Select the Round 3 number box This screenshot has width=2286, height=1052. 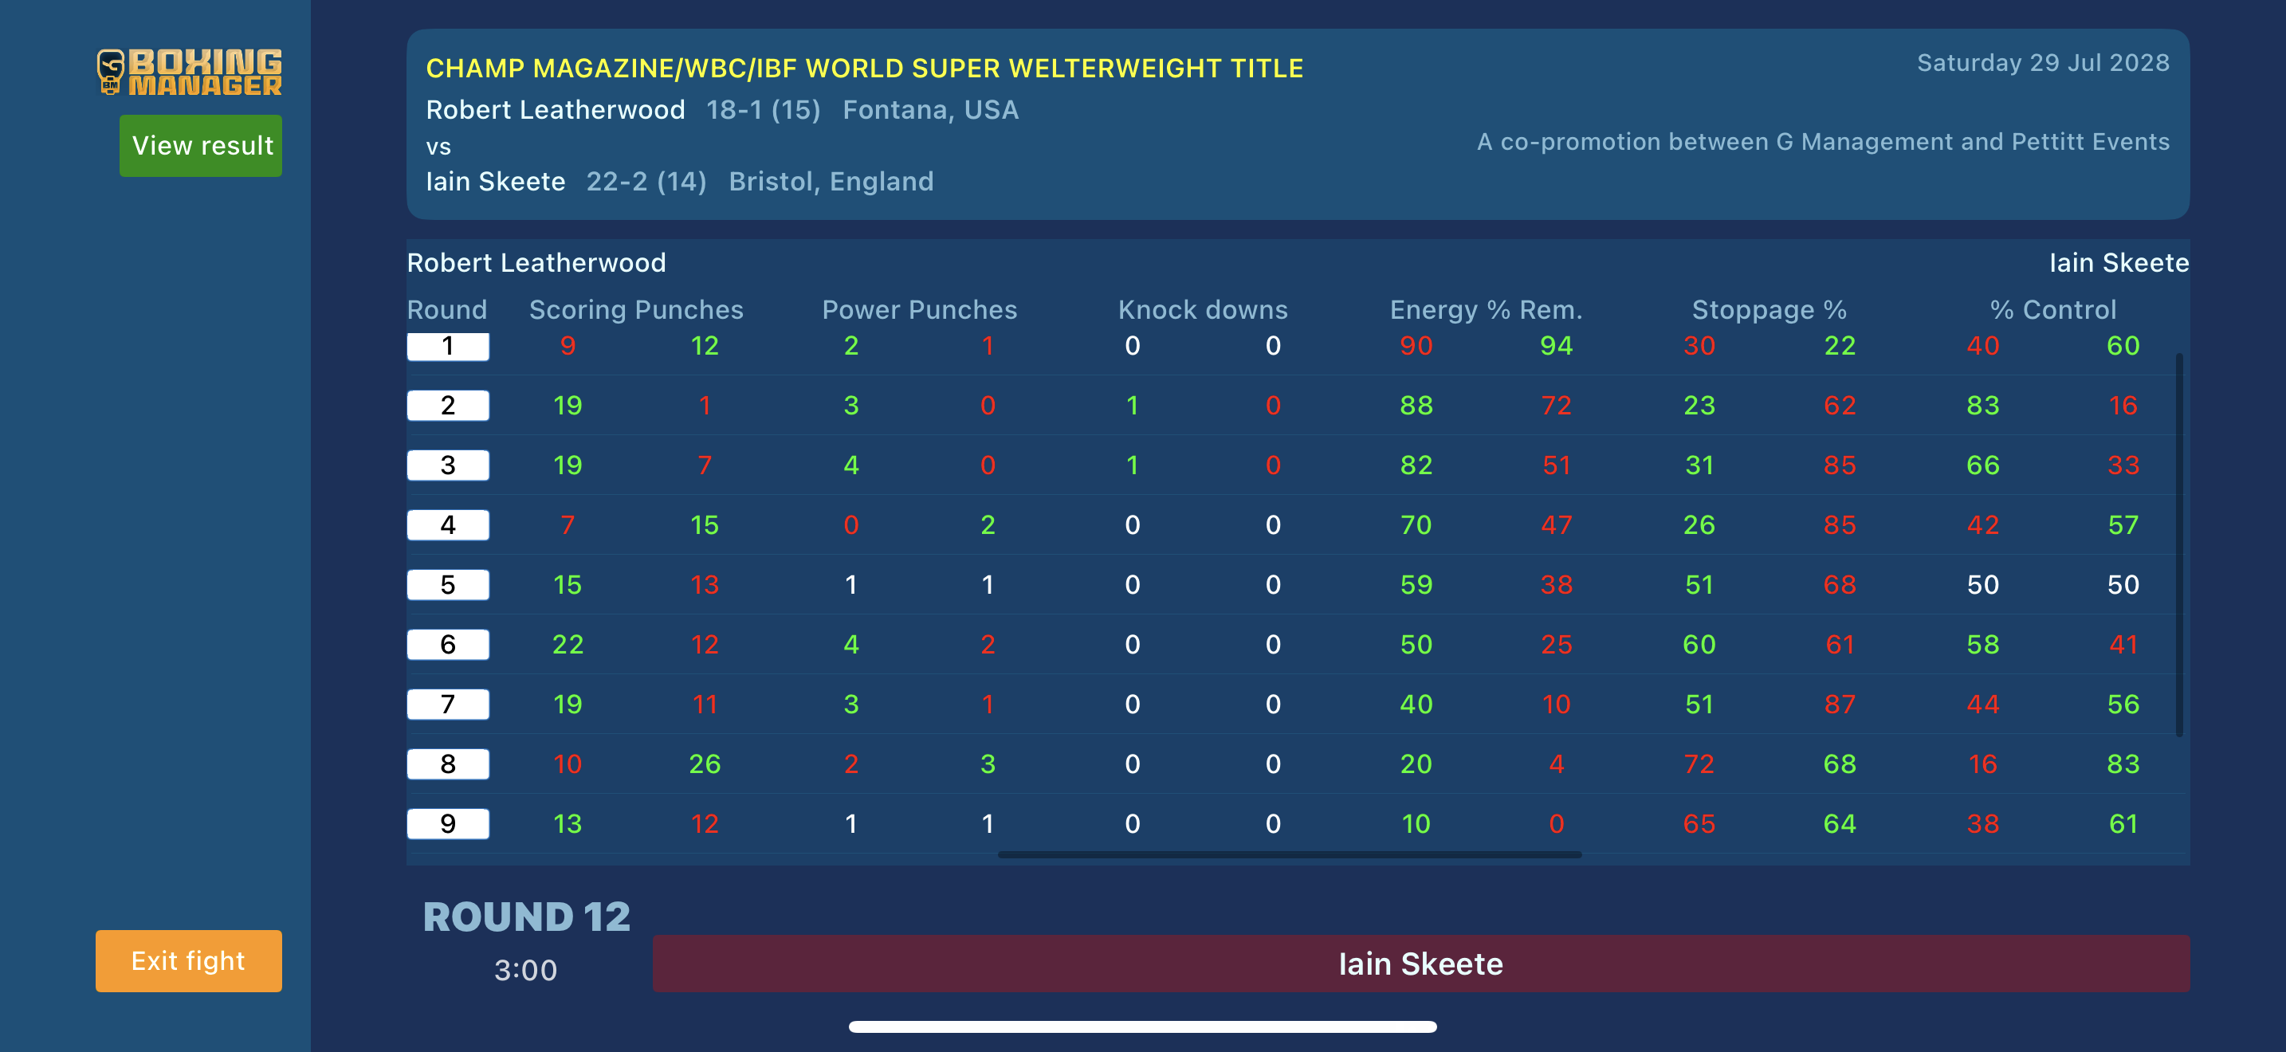[x=447, y=465]
